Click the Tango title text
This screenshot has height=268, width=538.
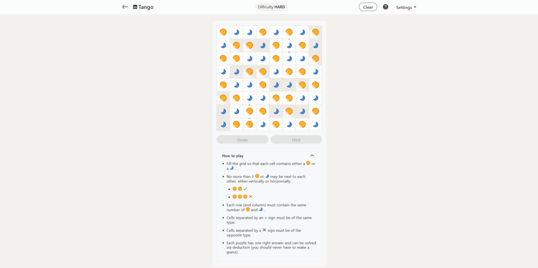146,7
